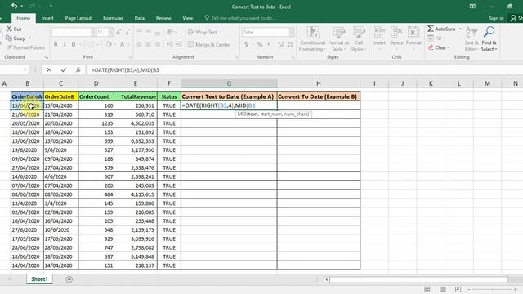Viewport: 523px width, 294px height.
Task: Toggle Bold formatting
Action: (56, 44)
